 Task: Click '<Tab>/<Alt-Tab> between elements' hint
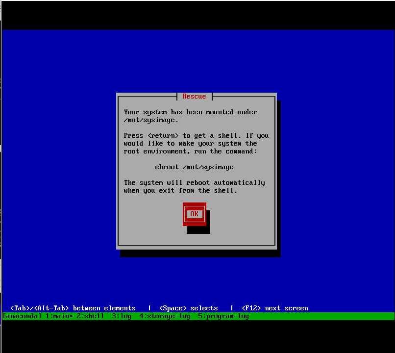[x=73, y=308]
